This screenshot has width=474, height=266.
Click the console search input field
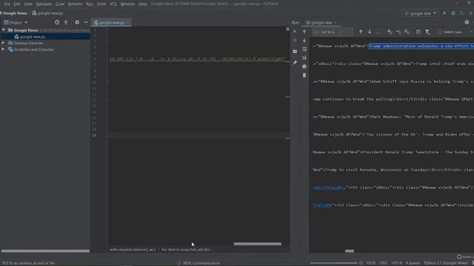click(333, 32)
